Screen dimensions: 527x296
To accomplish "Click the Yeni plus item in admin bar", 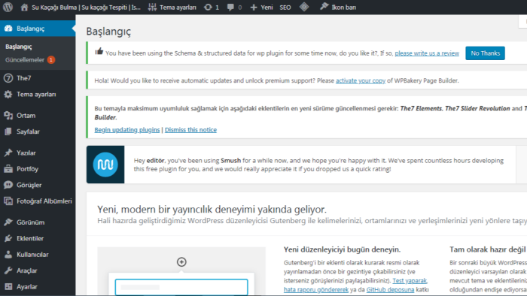I will pyautogui.click(x=261, y=7).
